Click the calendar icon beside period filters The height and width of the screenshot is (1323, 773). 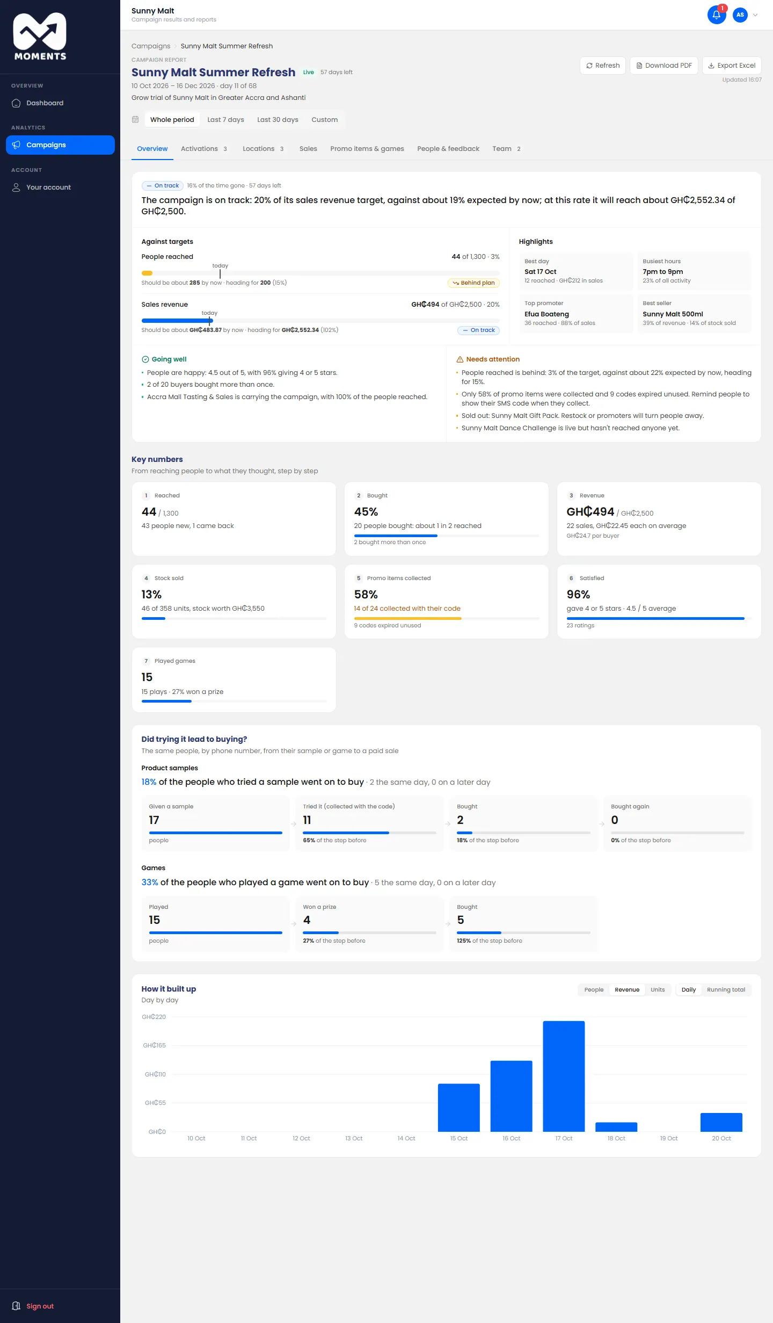point(135,119)
